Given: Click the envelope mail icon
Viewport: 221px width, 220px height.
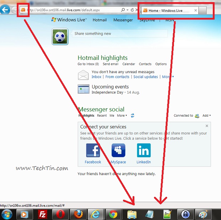Looking at the screenshot, I should [x=83, y=75].
